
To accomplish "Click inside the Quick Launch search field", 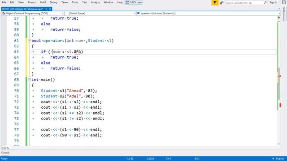I will pyautogui.click(x=244, y=3).
